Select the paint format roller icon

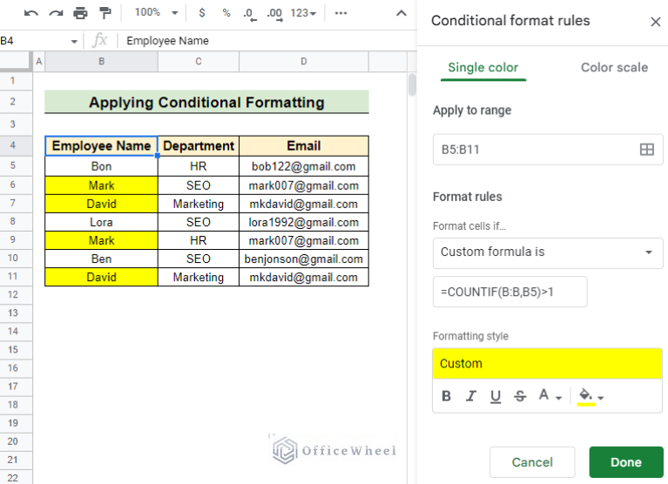(105, 13)
